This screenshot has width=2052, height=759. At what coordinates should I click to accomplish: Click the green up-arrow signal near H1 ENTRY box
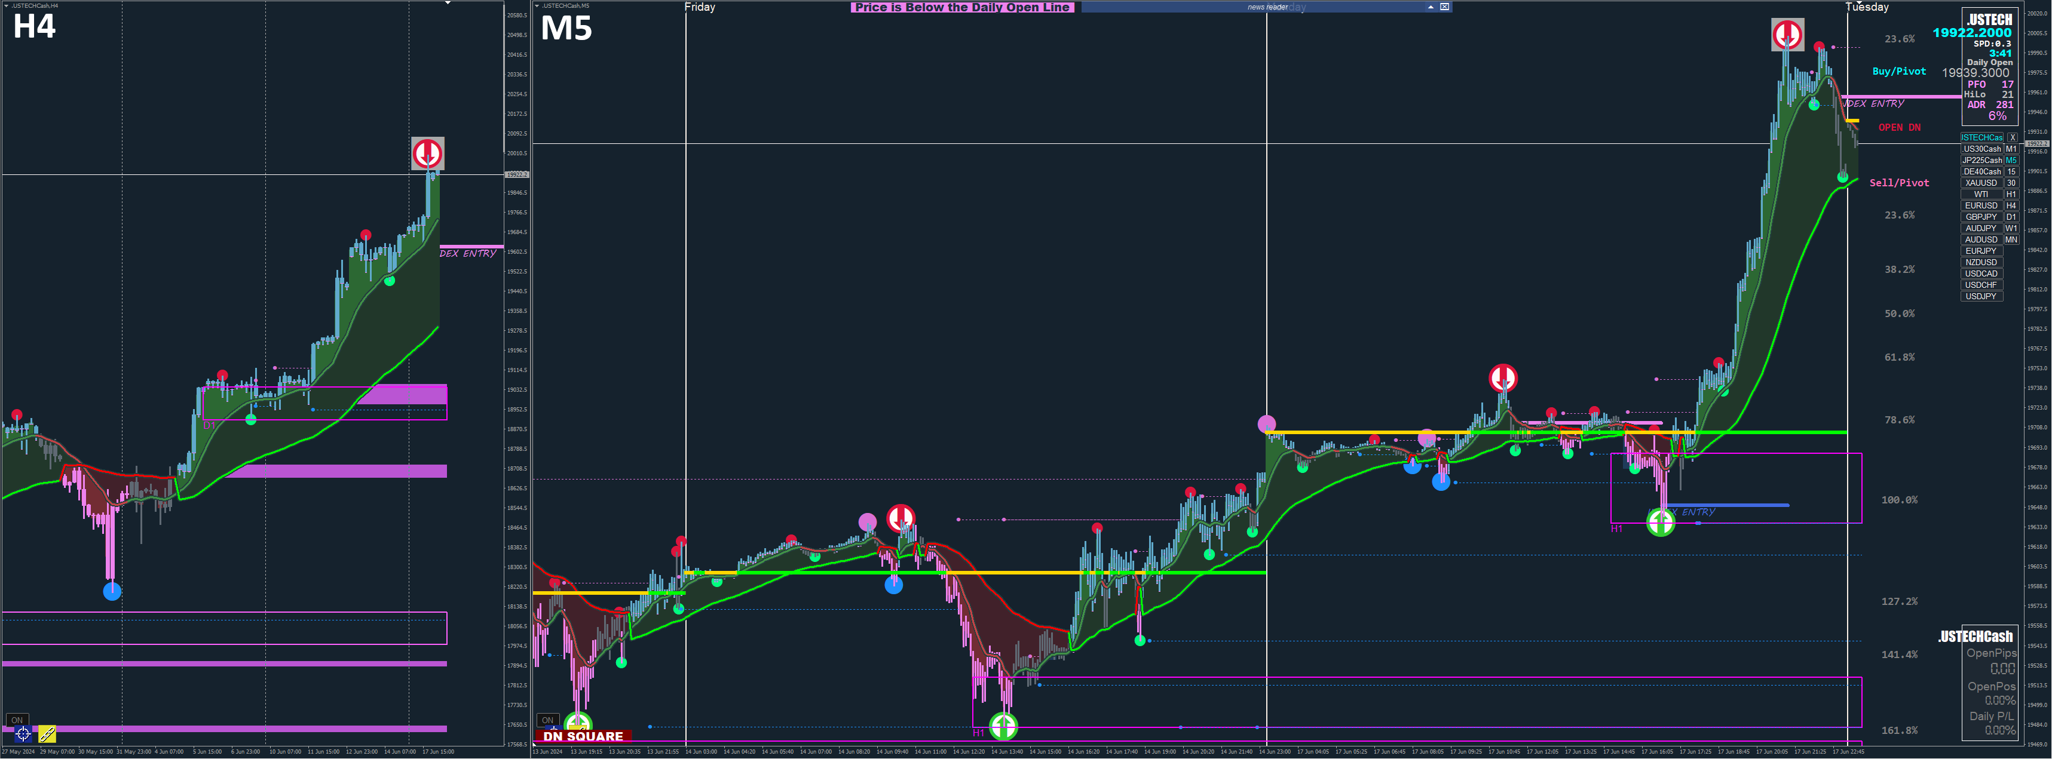1661,523
